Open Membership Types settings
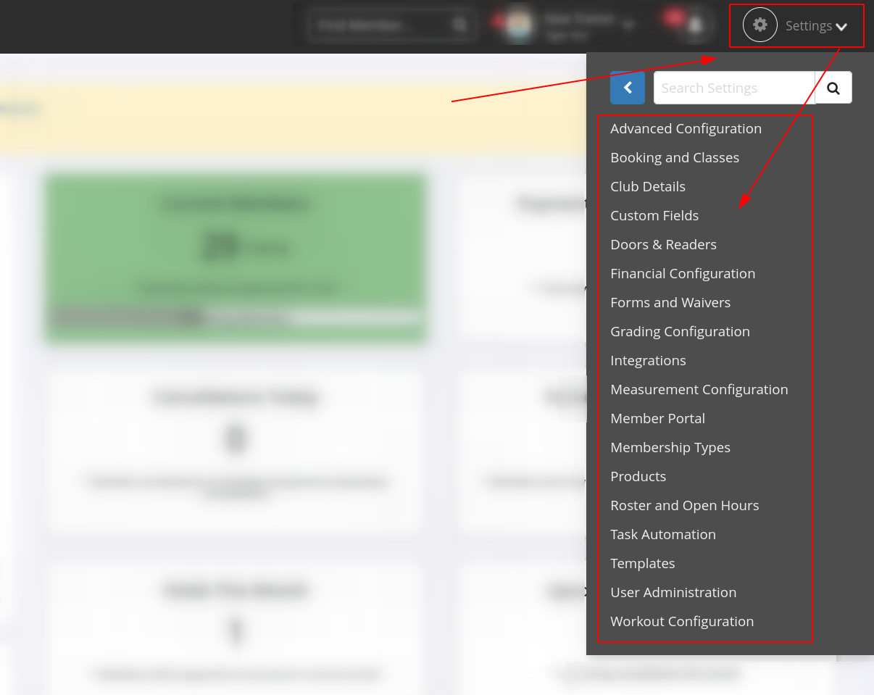The height and width of the screenshot is (695, 874). (670, 447)
